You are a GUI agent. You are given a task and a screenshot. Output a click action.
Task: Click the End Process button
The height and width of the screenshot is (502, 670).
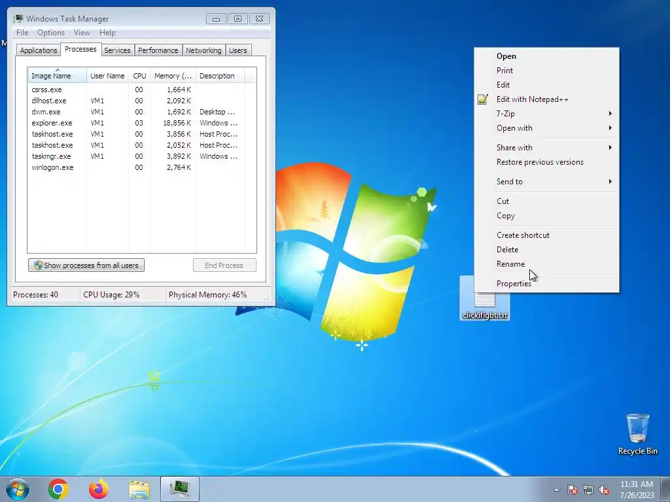224,265
